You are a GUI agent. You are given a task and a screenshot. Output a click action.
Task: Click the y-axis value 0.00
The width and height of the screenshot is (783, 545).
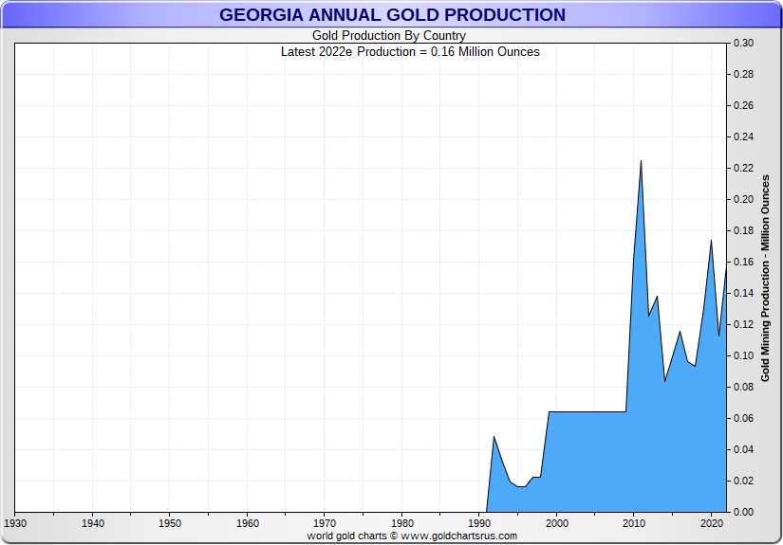tap(743, 512)
